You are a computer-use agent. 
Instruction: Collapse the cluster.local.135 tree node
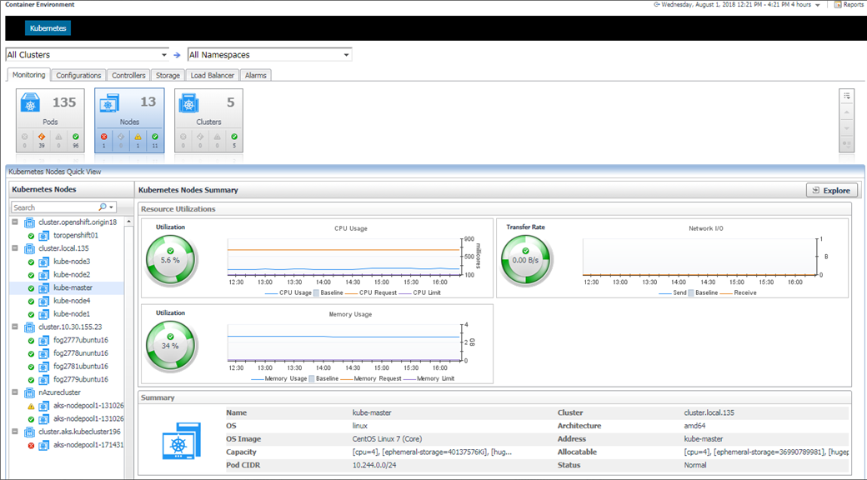(15, 248)
